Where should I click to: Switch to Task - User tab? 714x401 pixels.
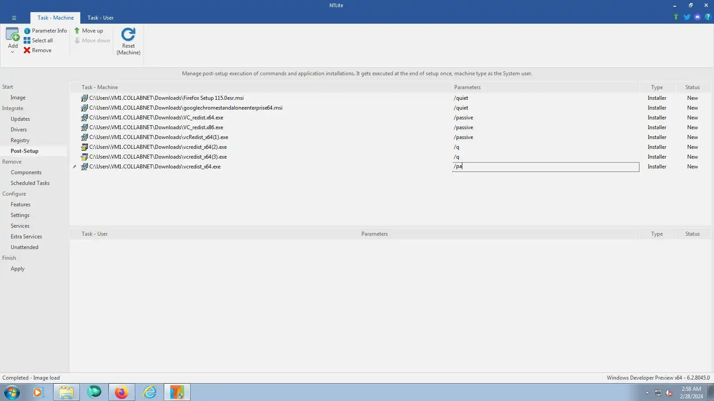click(x=100, y=18)
